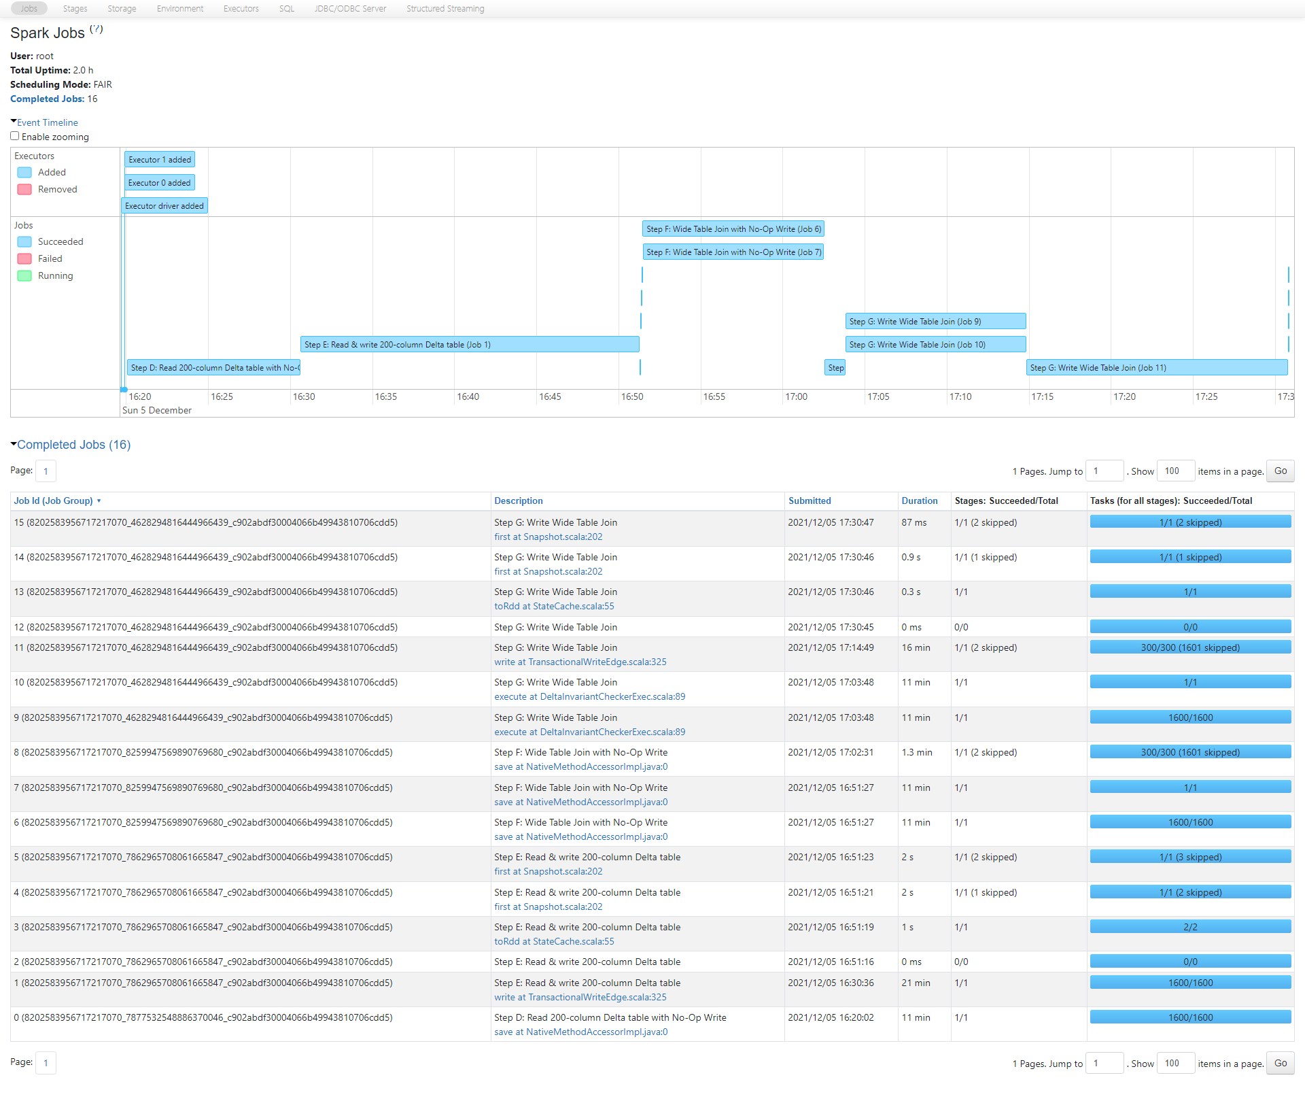Open job 10 'execute at DeltaInvariantCheckerExec.scala:89' link
The width and height of the screenshot is (1305, 1101).
(590, 697)
